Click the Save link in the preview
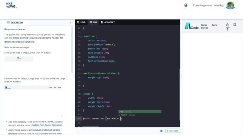This screenshot has width=243, height=136. [x=214, y=25]
